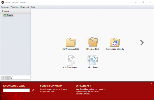This screenshot has width=154, height=100.
Task: Show next page of session types arrow
Action: click(x=142, y=43)
